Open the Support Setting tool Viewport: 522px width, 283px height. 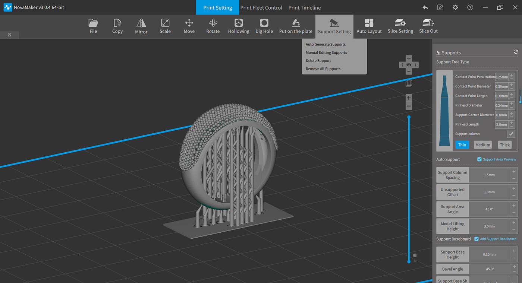tap(334, 26)
